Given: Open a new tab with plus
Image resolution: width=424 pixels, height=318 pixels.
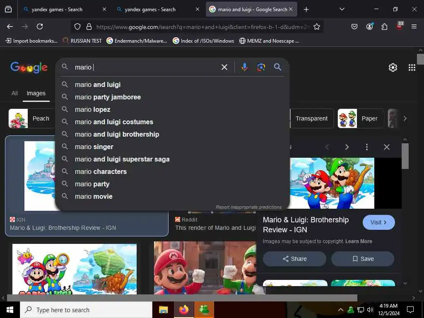Looking at the screenshot, I should [x=306, y=10].
